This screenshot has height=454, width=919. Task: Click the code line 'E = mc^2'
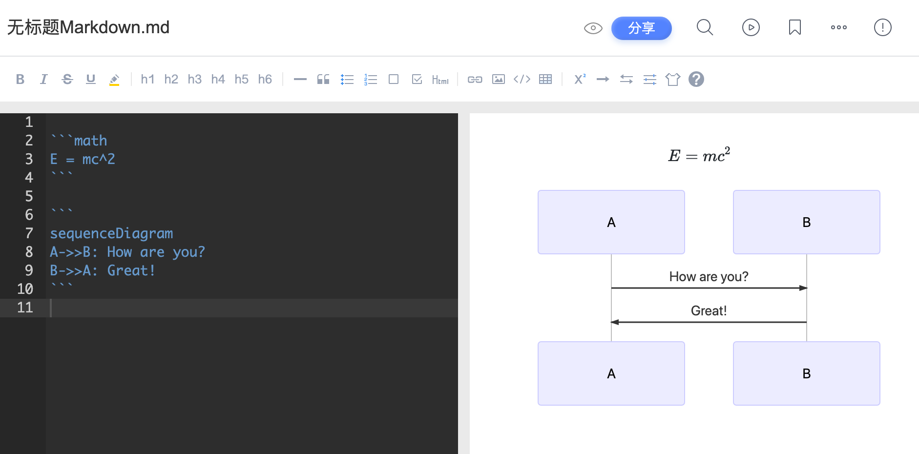pyautogui.click(x=83, y=159)
